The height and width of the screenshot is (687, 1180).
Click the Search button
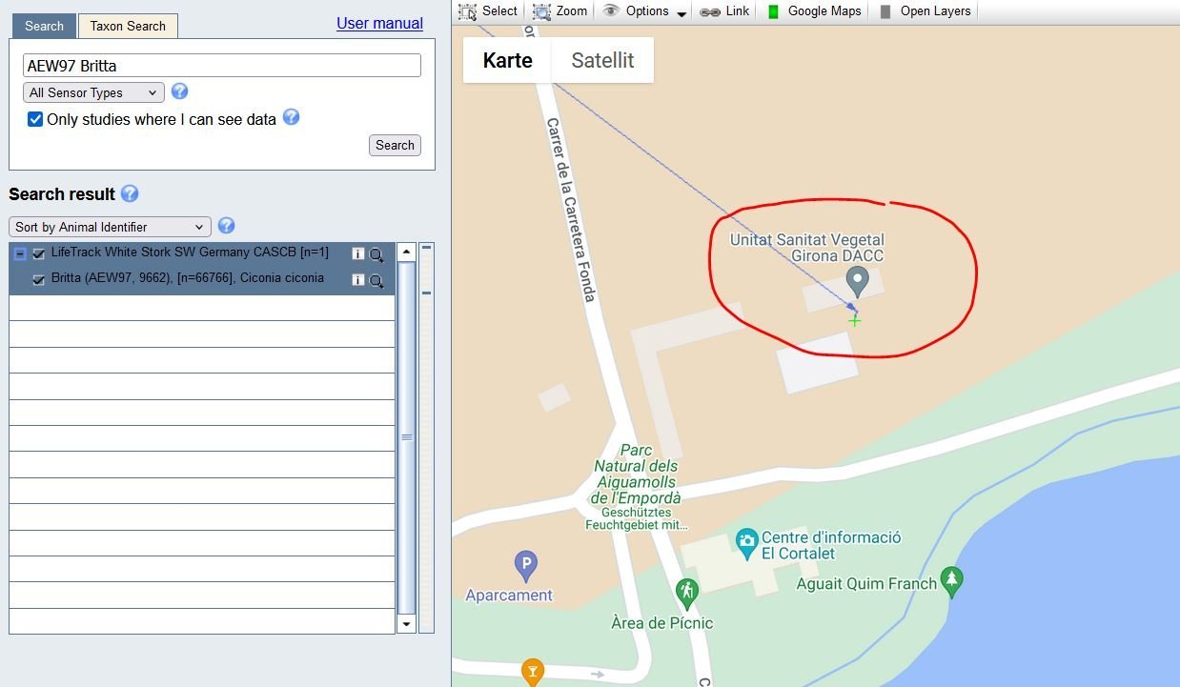click(x=395, y=145)
